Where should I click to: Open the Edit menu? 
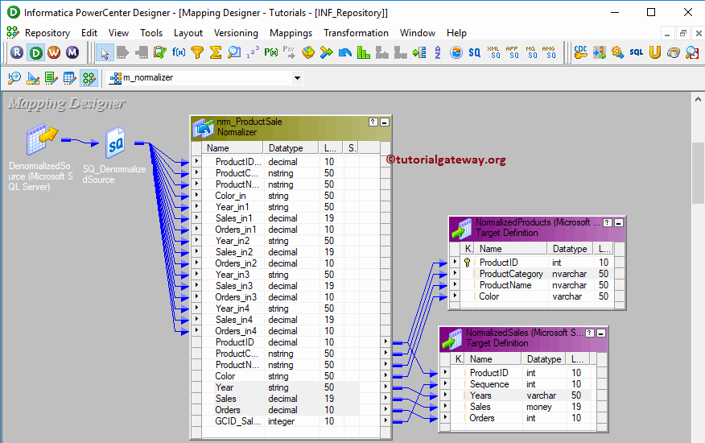(x=89, y=33)
